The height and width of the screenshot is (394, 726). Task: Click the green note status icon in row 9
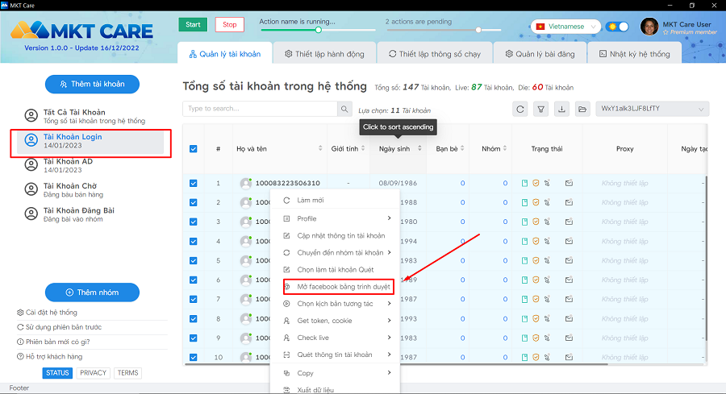(x=524, y=338)
